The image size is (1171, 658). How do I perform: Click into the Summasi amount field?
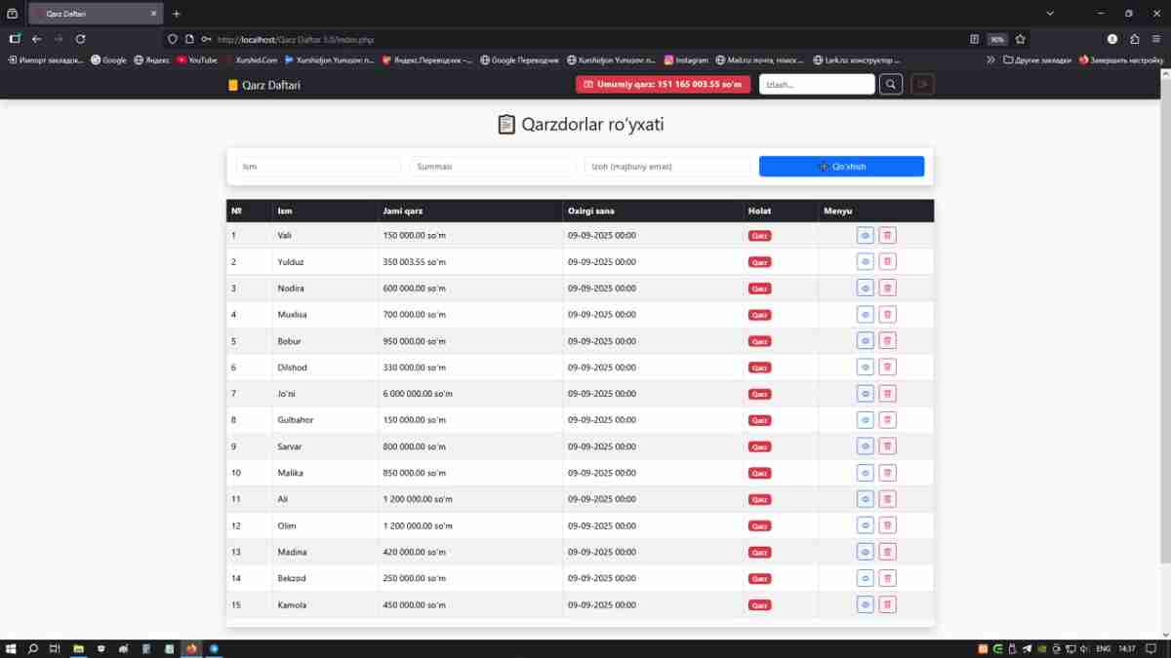click(x=493, y=167)
